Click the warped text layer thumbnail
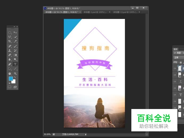Viewport: 184px width, 138px height. click(x=181, y=81)
